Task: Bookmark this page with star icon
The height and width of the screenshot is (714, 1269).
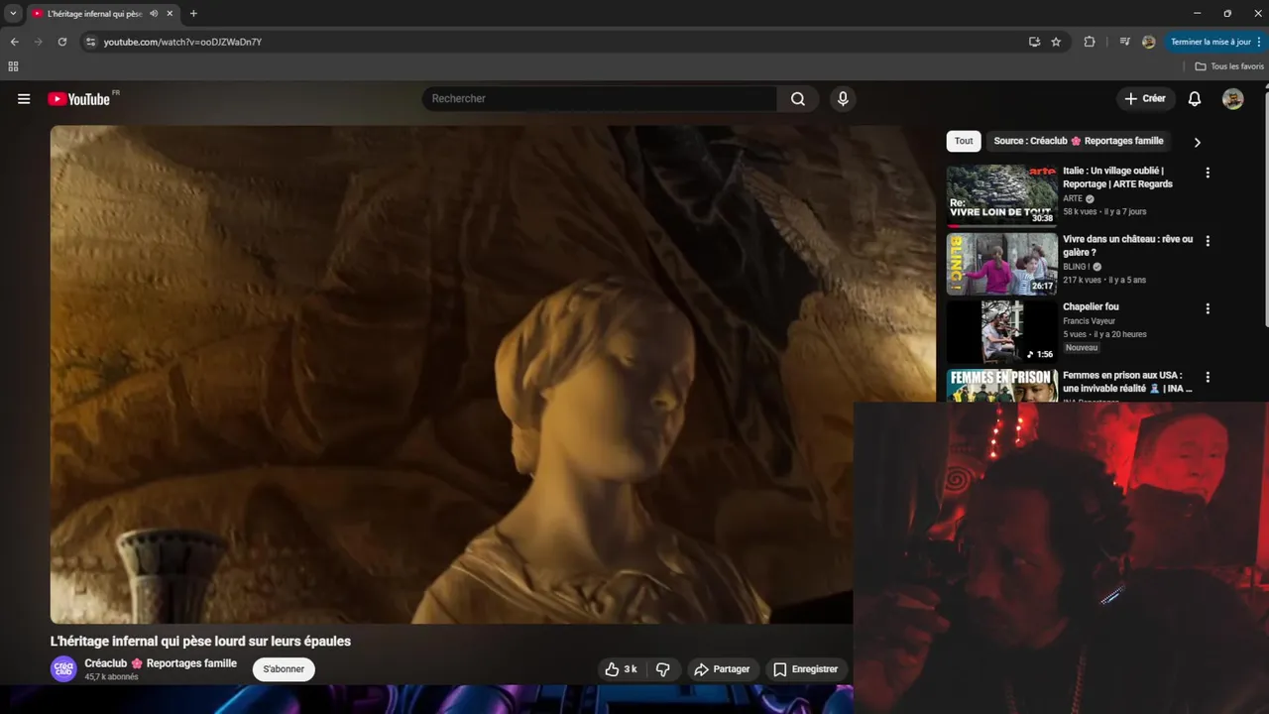Action: point(1056,42)
